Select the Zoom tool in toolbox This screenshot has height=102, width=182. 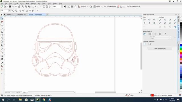2,25
